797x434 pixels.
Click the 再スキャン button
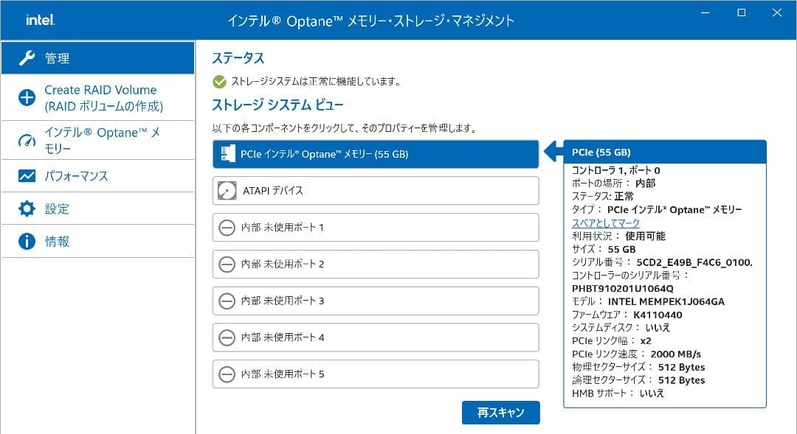click(501, 413)
